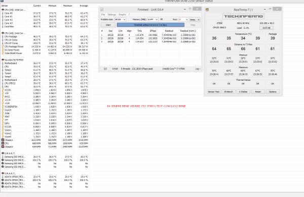Click the thermometer icon beside Core #1
The height and width of the screenshot is (197, 304).
pyautogui.click(x=3, y=17)
